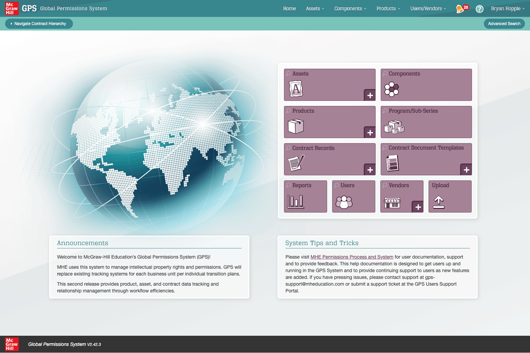530x353 pixels.
Task: Click the notification bell with 20 badge
Action: 461,9
